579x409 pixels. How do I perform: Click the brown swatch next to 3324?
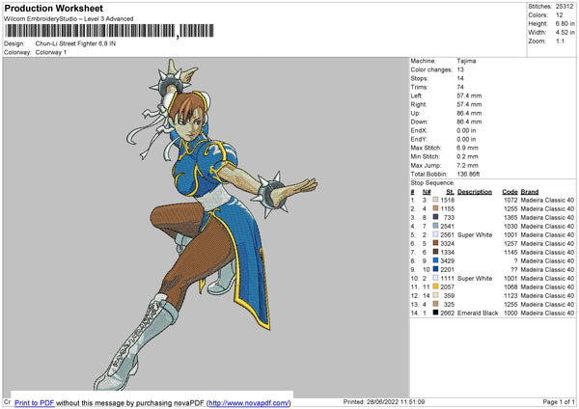[x=435, y=243]
